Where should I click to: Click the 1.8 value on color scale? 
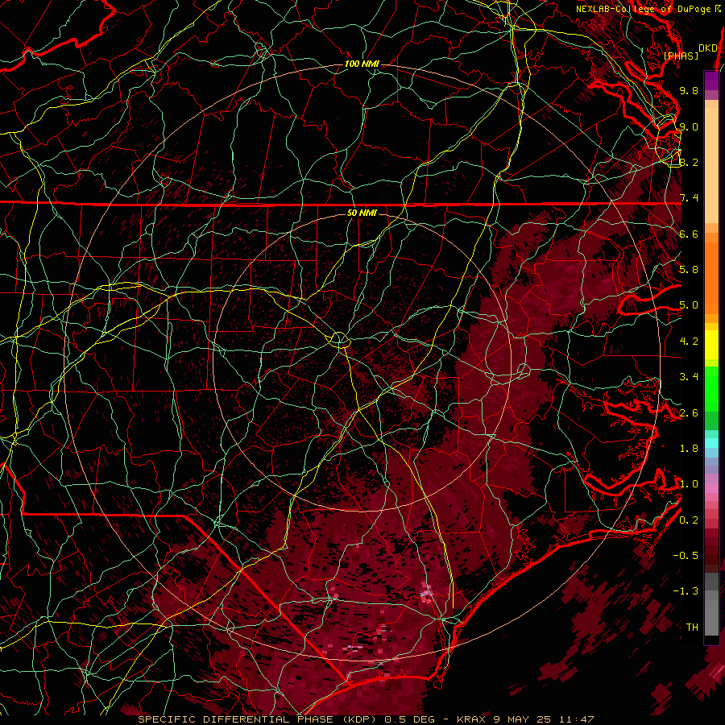point(689,449)
